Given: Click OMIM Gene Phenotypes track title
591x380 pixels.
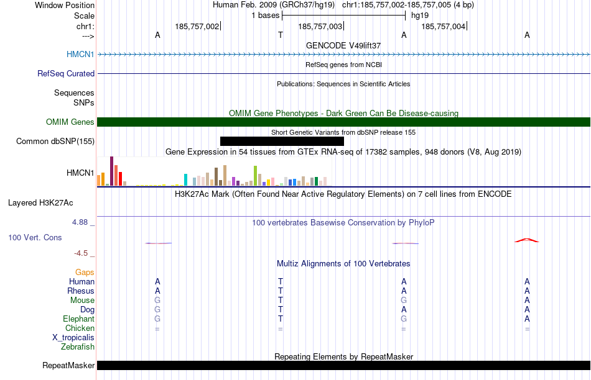Looking at the screenshot, I should tap(344, 113).
